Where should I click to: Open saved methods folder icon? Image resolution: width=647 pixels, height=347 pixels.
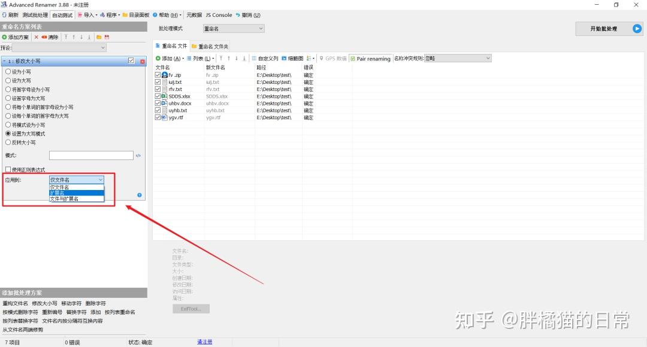click(99, 37)
